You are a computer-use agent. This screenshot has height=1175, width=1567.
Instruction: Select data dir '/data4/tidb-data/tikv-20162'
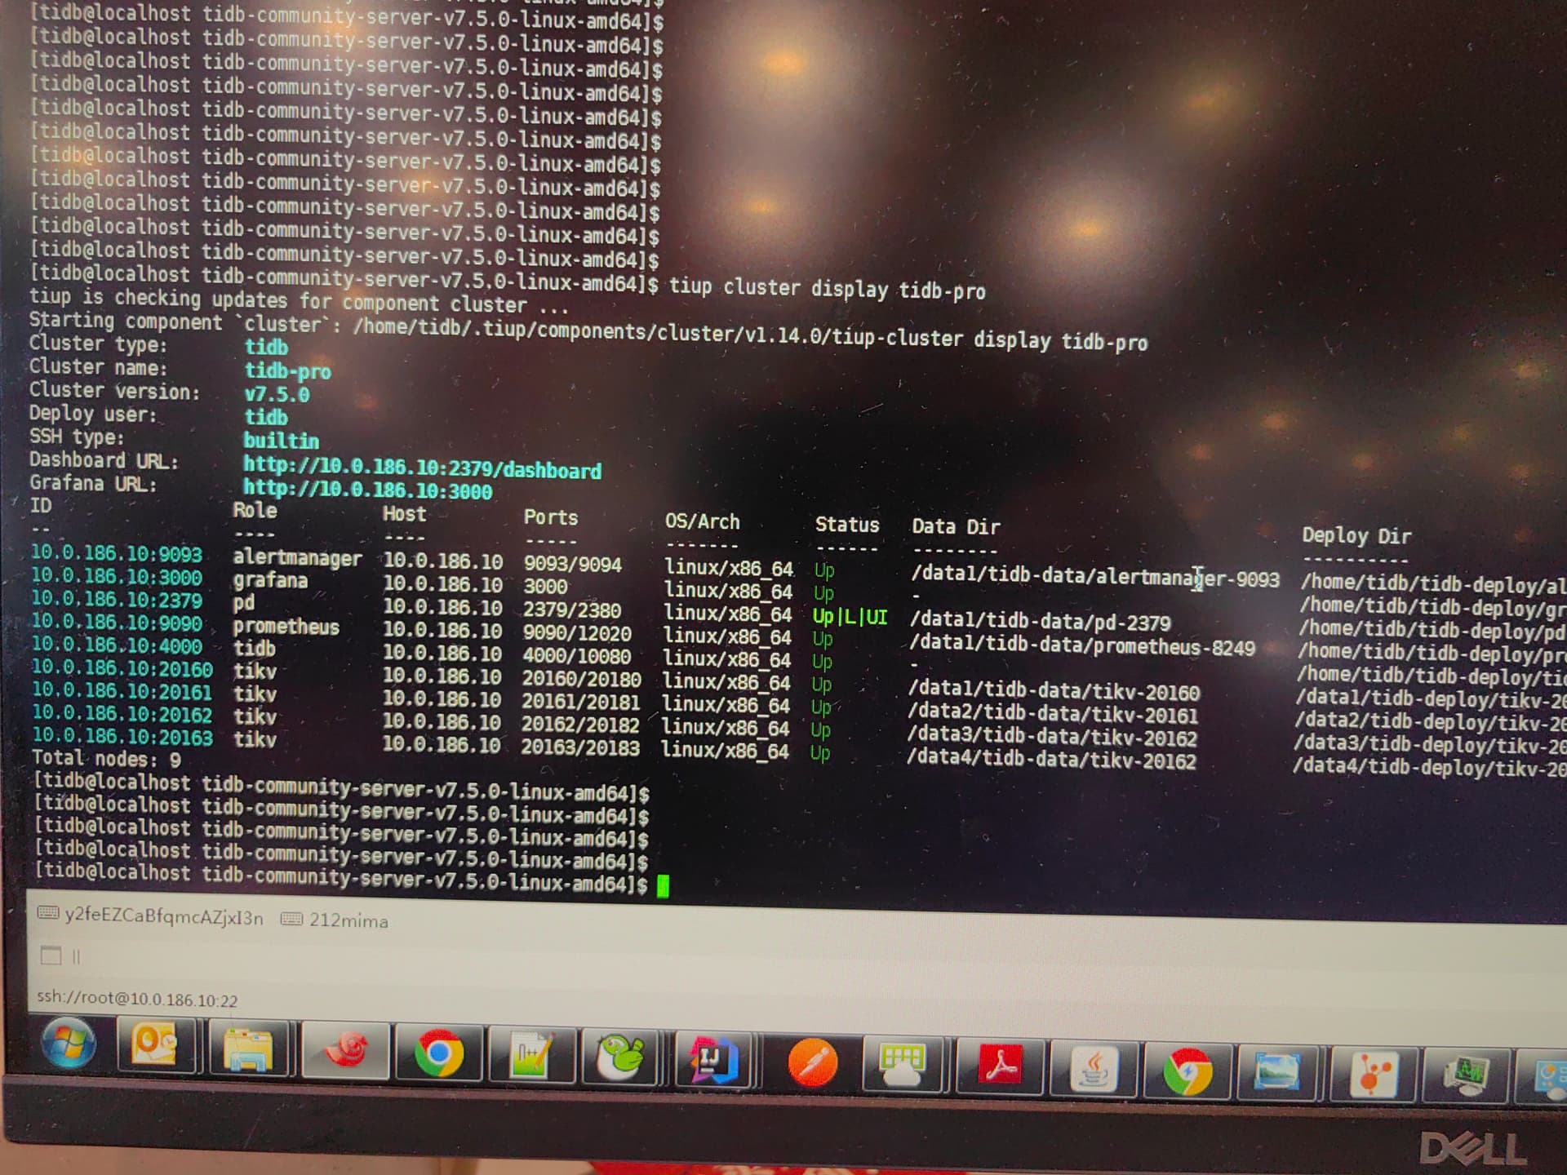(1050, 760)
